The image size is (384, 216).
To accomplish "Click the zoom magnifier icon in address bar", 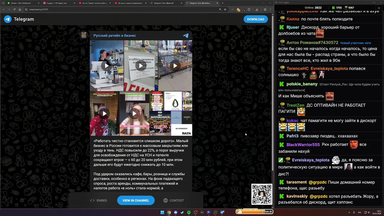I will pyautogui.click(x=220, y=9).
